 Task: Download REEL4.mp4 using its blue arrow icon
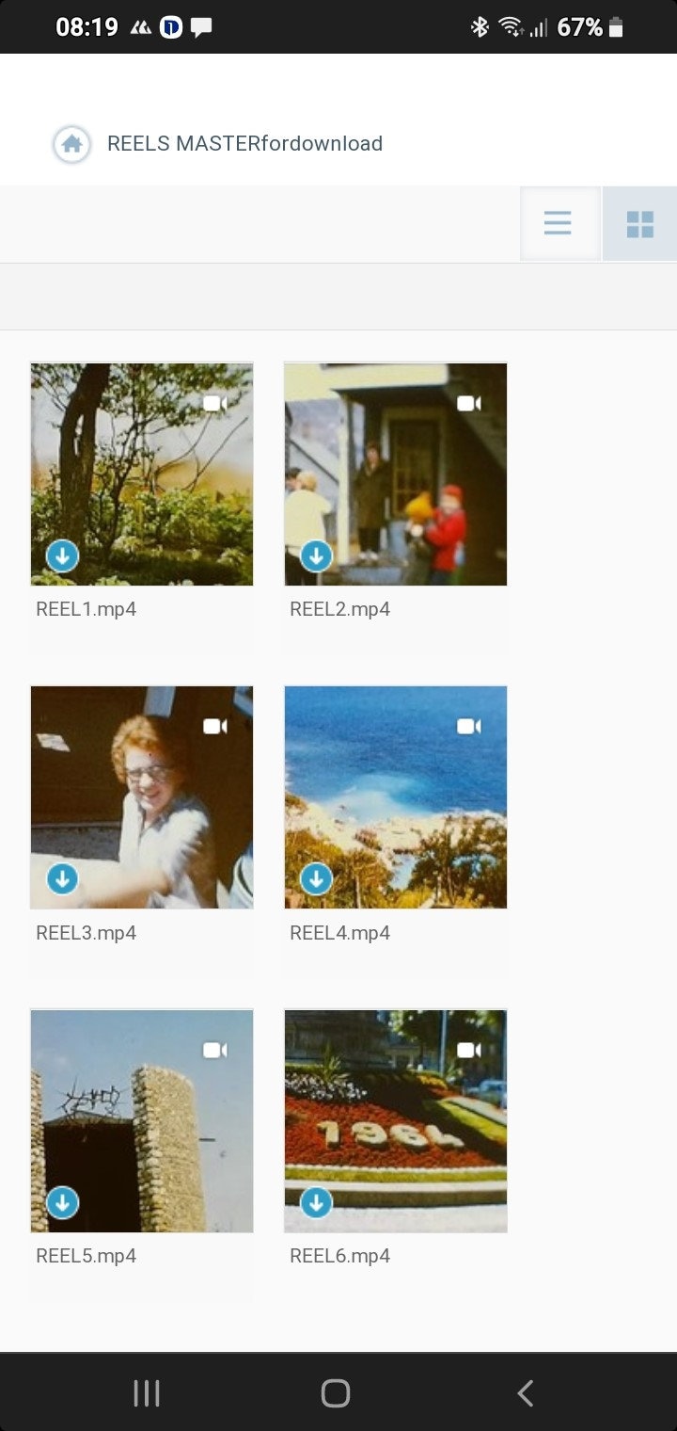click(x=316, y=879)
